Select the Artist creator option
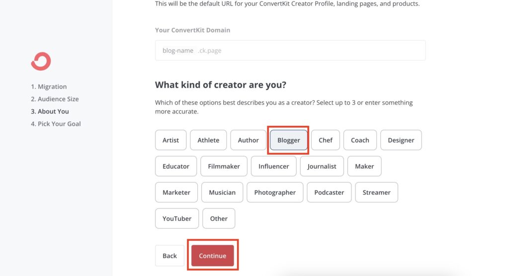The width and height of the screenshot is (509, 276). click(x=171, y=140)
